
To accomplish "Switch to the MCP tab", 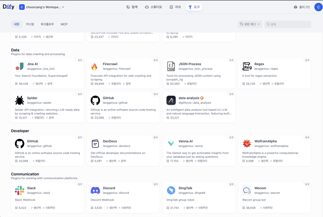I will tap(64, 24).
